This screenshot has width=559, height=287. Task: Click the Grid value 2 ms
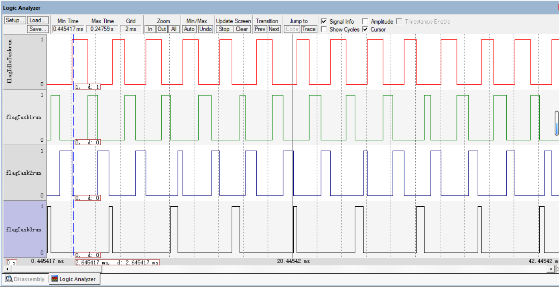click(x=131, y=29)
